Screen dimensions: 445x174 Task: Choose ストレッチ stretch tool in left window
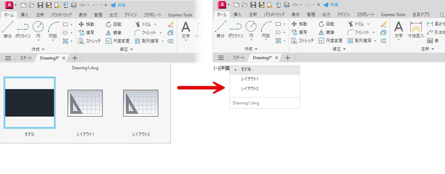[x=90, y=41]
